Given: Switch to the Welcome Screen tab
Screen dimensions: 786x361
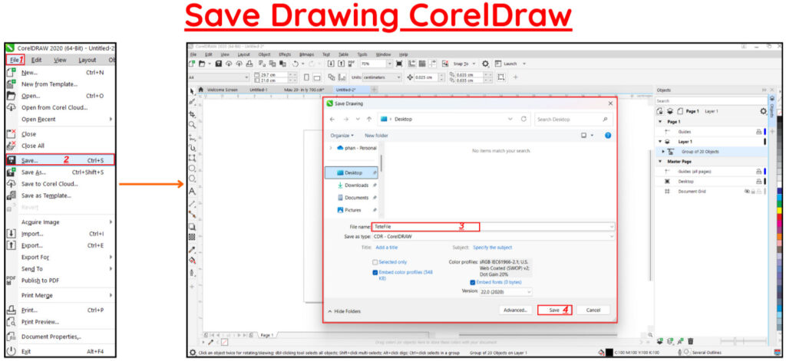Looking at the screenshot, I should point(223,90).
